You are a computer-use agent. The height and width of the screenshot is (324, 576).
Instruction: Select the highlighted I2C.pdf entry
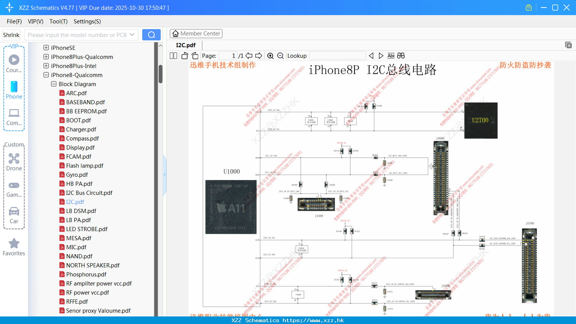tap(75, 202)
